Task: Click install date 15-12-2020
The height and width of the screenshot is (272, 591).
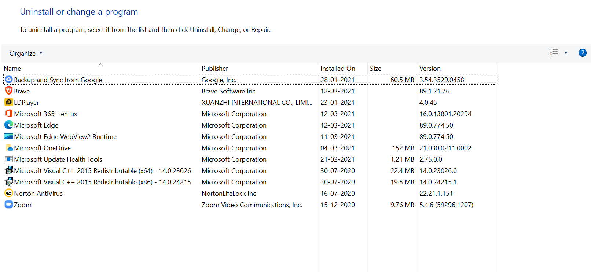Action: click(338, 205)
